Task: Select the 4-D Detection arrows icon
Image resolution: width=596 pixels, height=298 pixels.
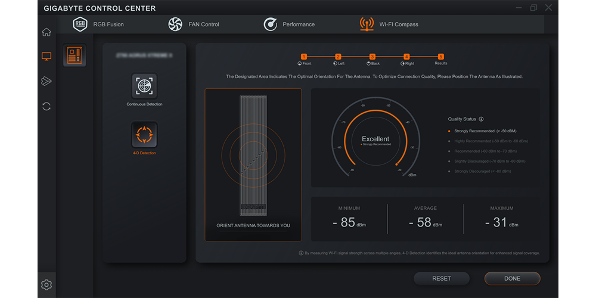Action: pyautogui.click(x=144, y=135)
